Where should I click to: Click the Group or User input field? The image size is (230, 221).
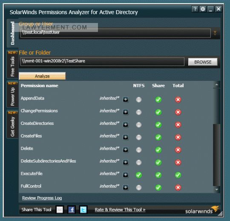coord(115,33)
